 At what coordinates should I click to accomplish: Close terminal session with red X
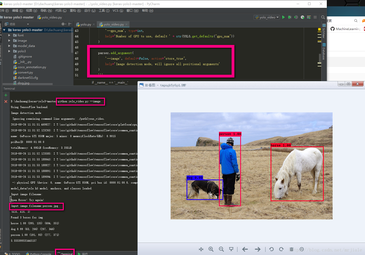(6, 101)
